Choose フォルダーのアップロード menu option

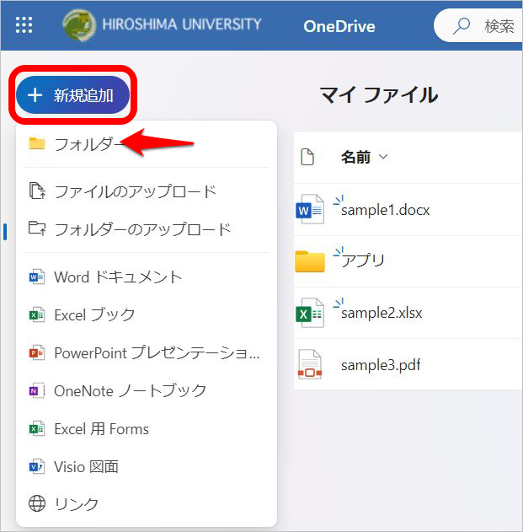point(141,229)
